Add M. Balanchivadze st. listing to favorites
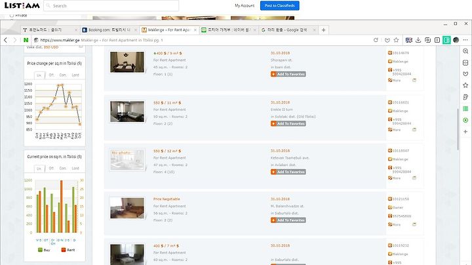Image resolution: width=472 pixels, height=265 pixels. point(288,220)
